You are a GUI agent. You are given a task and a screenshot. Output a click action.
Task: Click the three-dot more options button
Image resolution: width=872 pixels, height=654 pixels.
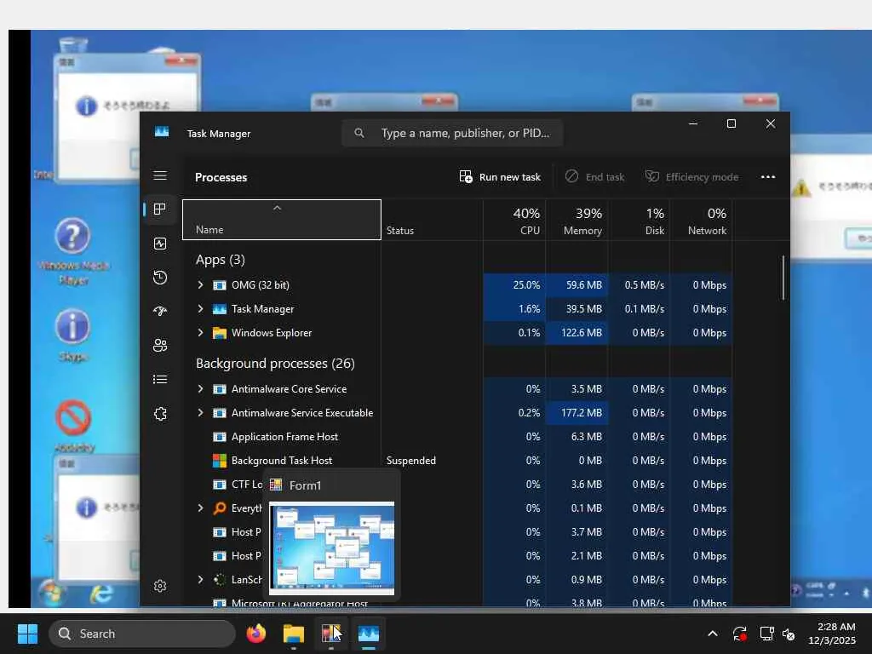[x=768, y=177]
